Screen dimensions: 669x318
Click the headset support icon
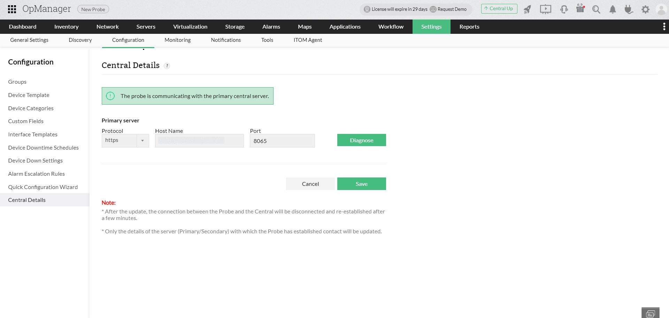point(564,9)
